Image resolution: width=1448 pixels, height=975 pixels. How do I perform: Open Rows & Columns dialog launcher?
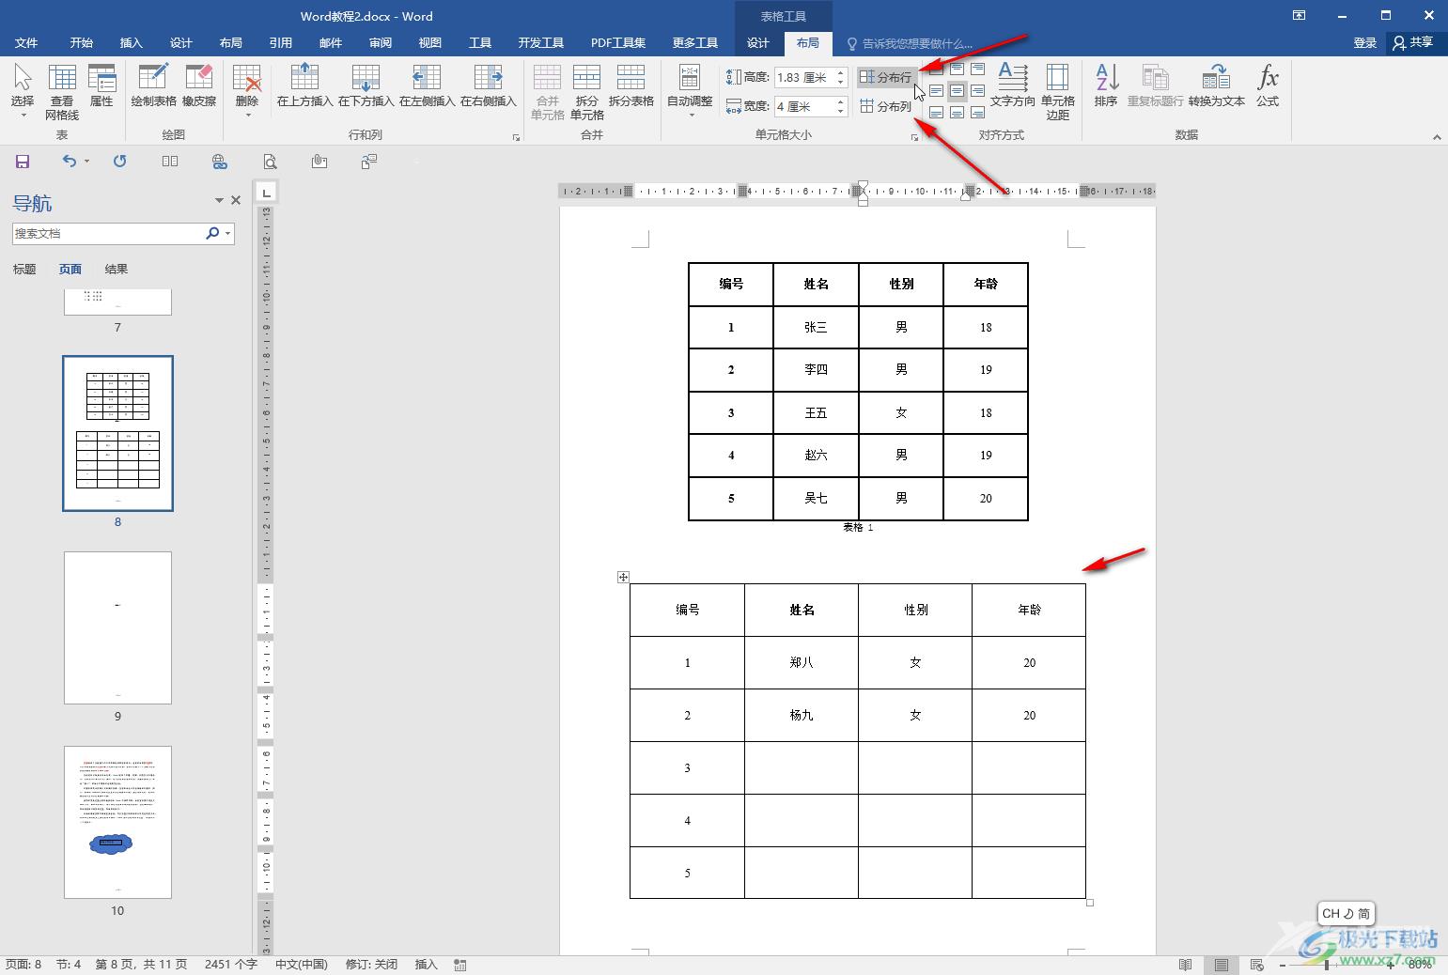(x=516, y=137)
